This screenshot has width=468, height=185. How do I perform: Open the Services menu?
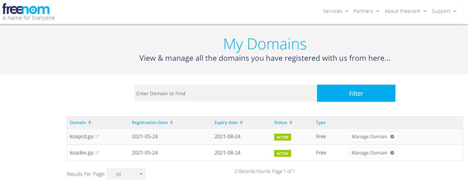point(336,11)
